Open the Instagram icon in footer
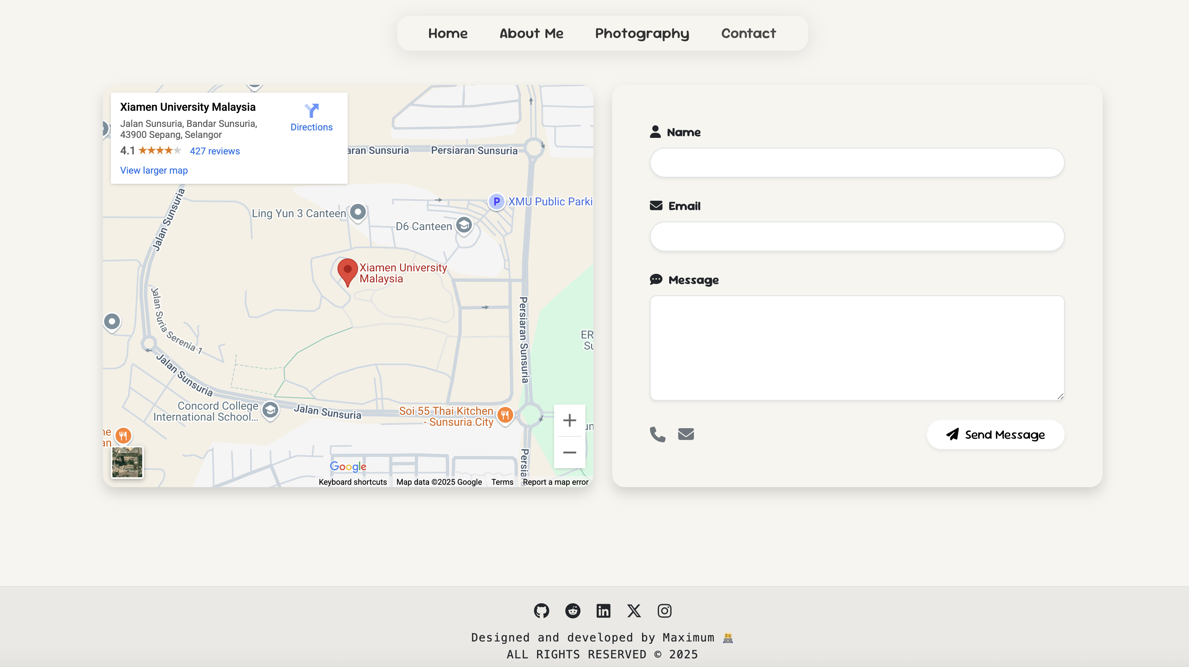Image resolution: width=1189 pixels, height=667 pixels. 664,611
